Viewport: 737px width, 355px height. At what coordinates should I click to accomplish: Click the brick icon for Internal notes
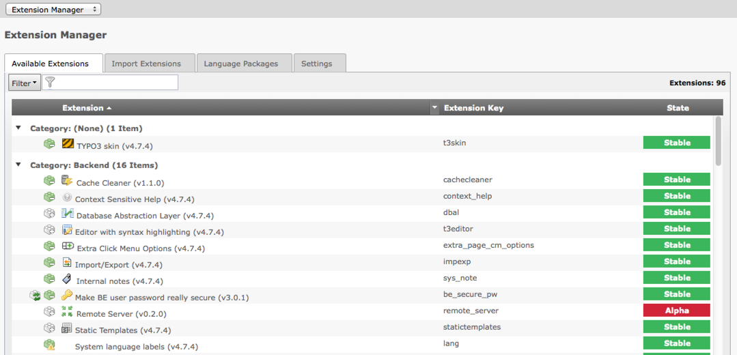pyautogui.click(x=49, y=279)
